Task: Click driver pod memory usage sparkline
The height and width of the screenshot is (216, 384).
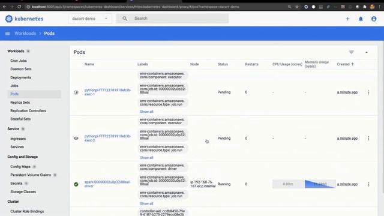Action: point(320,184)
